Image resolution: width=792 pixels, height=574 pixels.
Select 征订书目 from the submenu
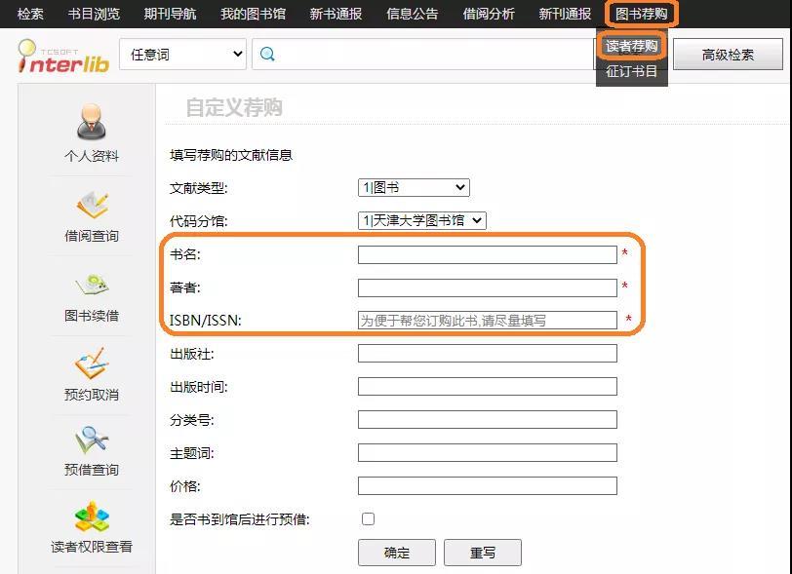[x=632, y=71]
